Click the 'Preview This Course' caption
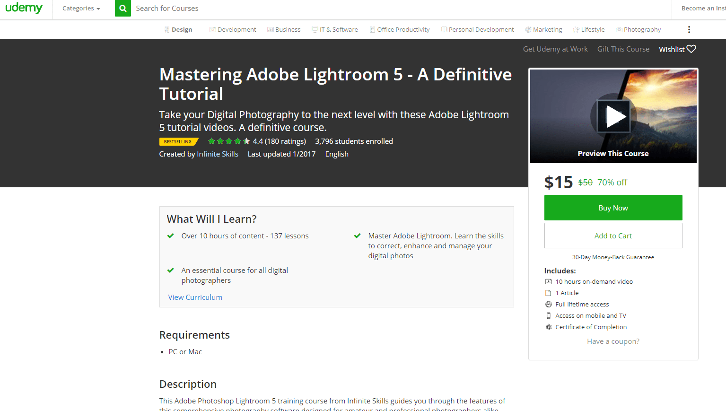The image size is (726, 411). [x=613, y=153]
